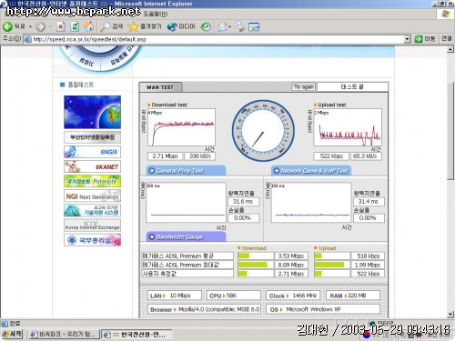Expand the Bandwidth Gauge section
455x341 pixels.
(x=186, y=236)
